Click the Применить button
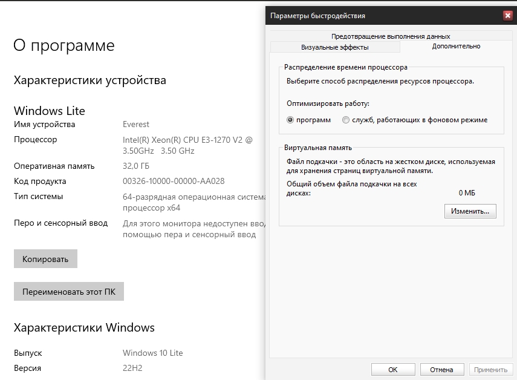Screen dimensions: 517x380 click(x=490, y=370)
